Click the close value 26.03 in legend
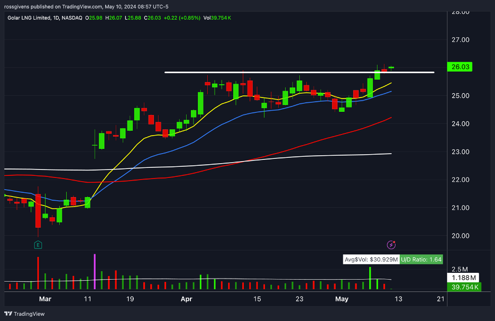 [154, 18]
